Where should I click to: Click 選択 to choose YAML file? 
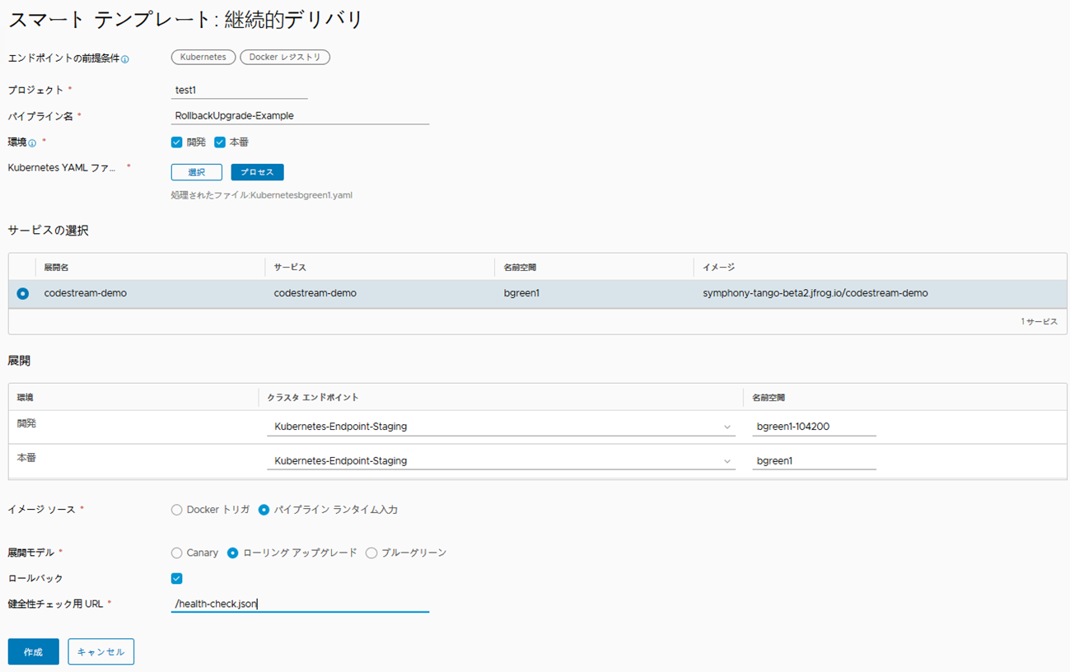(196, 172)
